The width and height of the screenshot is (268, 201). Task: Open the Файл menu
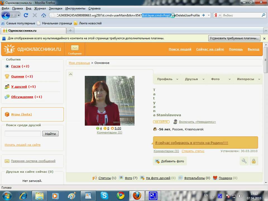5,8
